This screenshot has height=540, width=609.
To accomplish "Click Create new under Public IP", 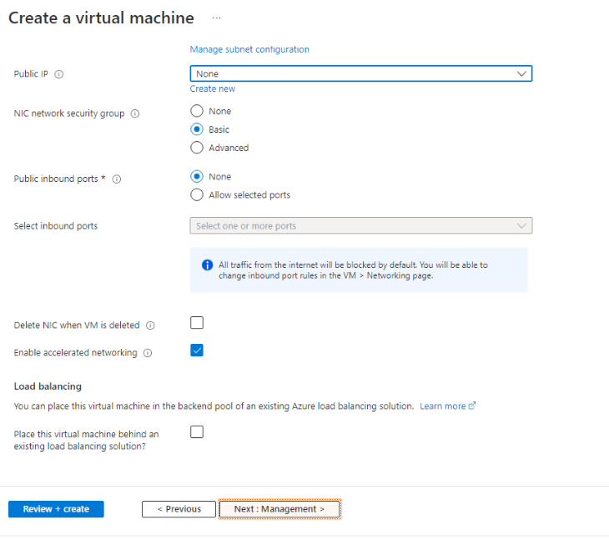I will (213, 88).
